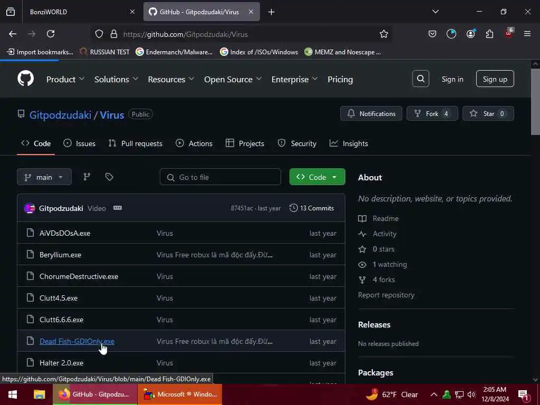Expand the Resources menu

click(x=171, y=79)
